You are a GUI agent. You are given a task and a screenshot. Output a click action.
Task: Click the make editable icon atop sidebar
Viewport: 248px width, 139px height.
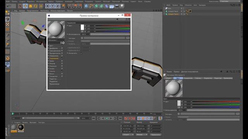coord(8,13)
